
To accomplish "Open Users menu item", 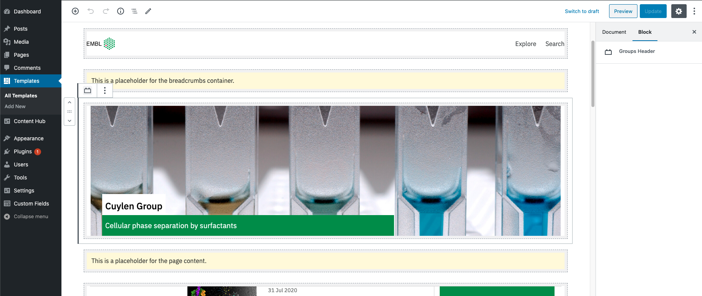I will point(31,164).
